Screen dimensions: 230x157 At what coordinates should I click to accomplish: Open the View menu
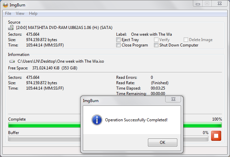coord(20,13)
